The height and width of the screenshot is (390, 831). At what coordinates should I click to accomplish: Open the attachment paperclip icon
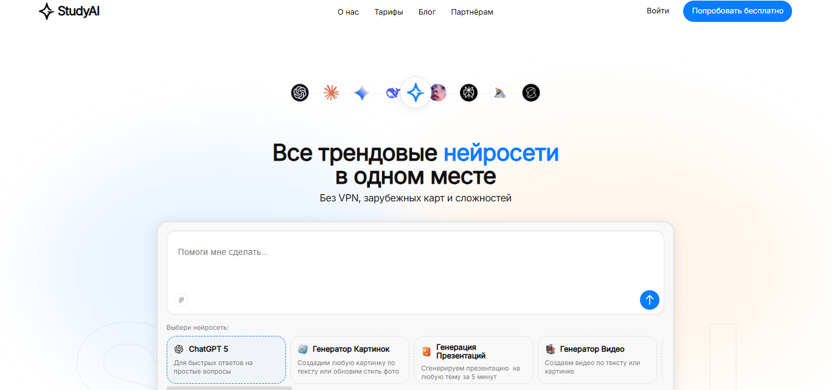[x=181, y=299]
